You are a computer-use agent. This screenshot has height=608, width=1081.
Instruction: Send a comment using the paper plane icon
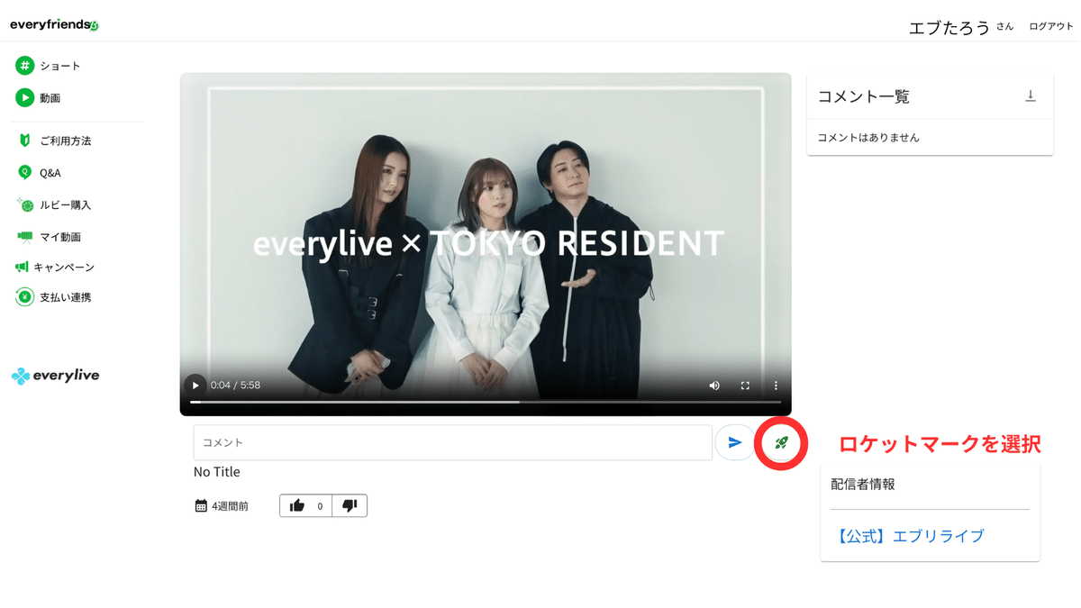point(736,442)
